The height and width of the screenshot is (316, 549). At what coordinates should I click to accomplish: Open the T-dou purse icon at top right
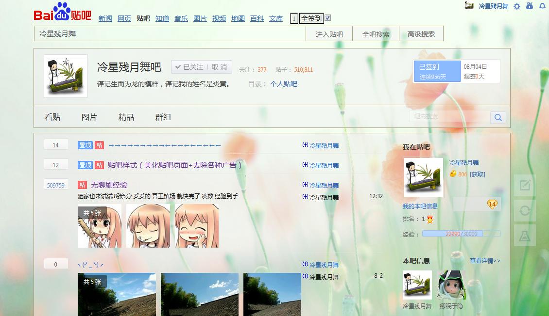coord(529,6)
